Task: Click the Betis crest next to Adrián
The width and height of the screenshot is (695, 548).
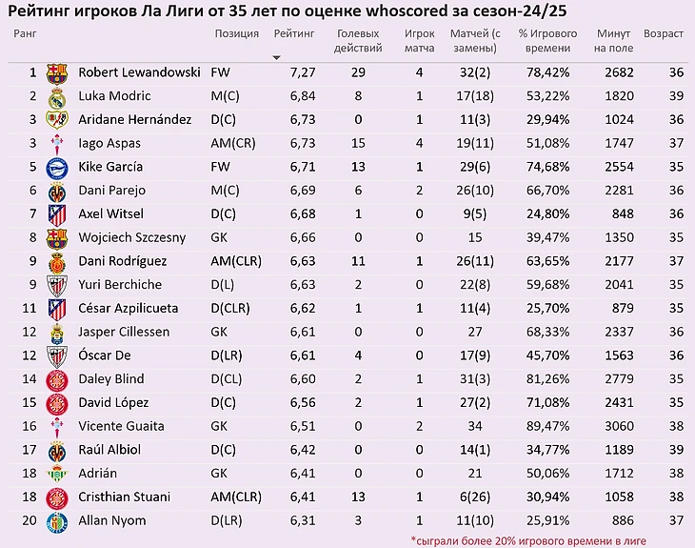Action: click(x=57, y=474)
